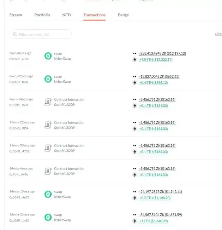The width and height of the screenshot is (222, 230).
Task: Click contract document icon on 9mins 14secs row
Action: 48,102
